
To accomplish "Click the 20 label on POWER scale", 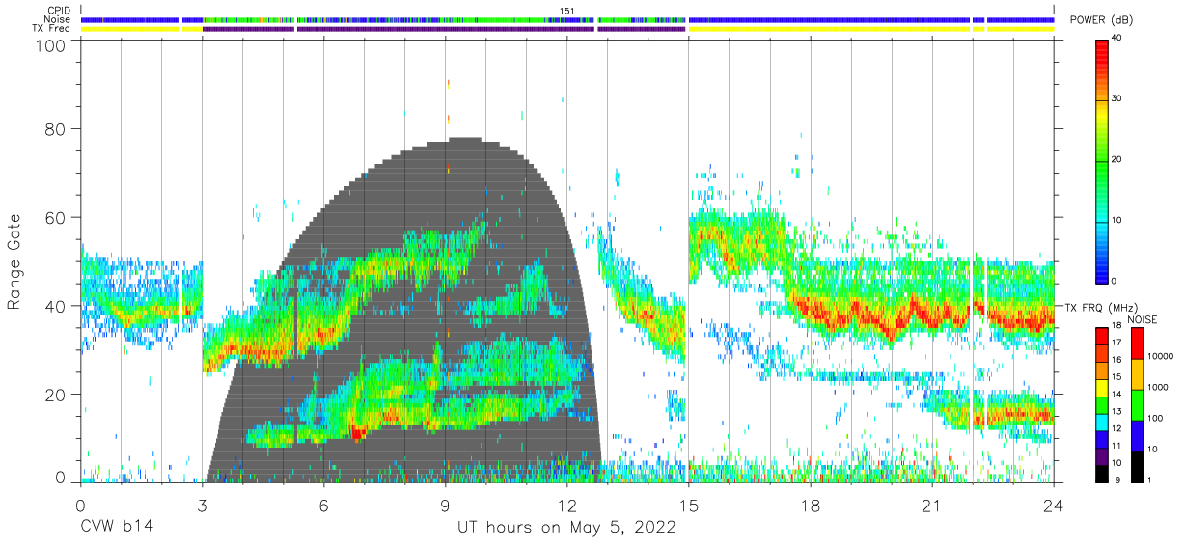I will (1116, 159).
